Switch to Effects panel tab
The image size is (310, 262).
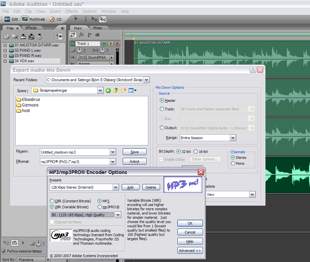click(31, 28)
